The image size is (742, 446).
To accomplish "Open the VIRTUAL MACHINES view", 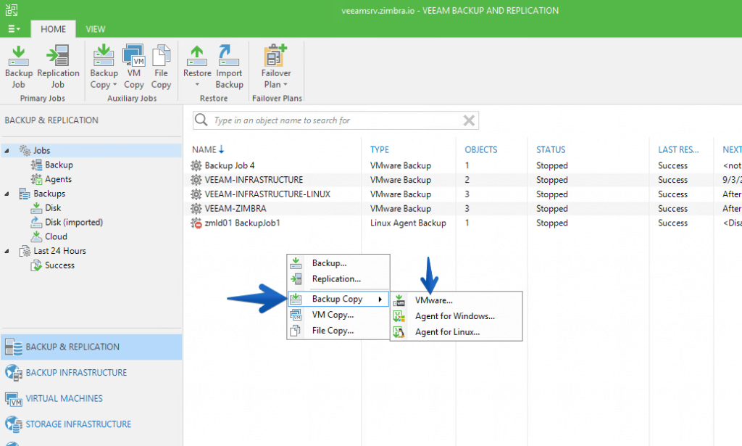I will point(91,398).
